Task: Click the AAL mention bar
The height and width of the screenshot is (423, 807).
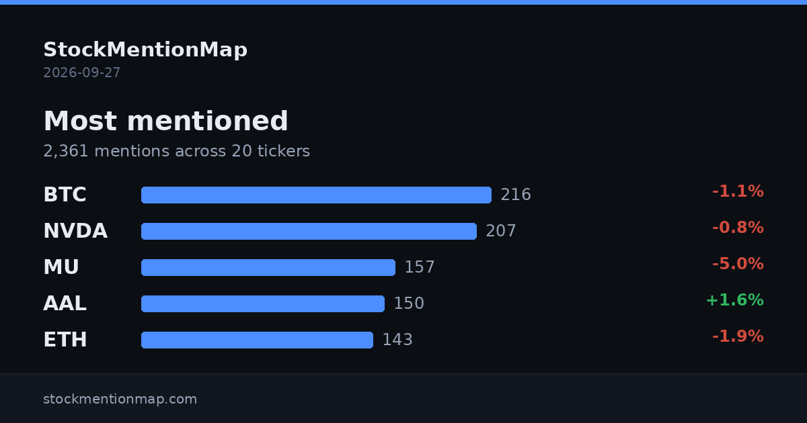Action: click(x=263, y=303)
